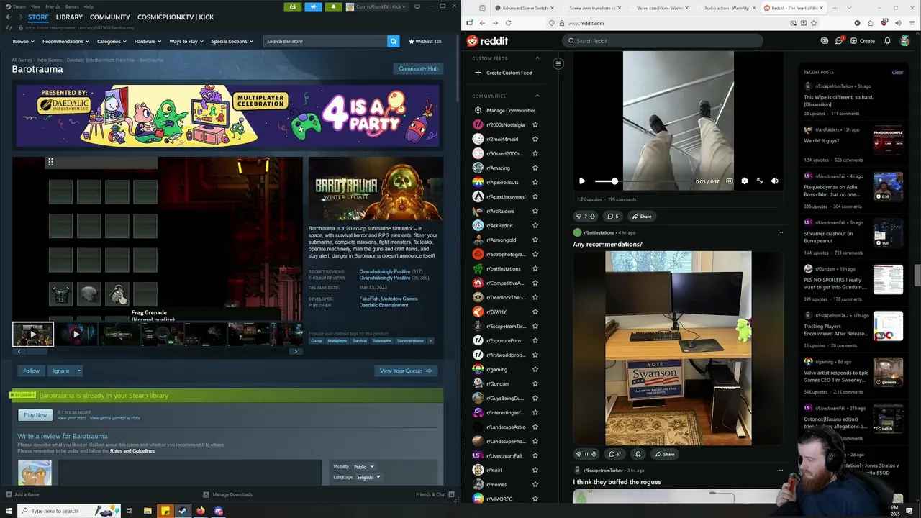
Task: Upvote the battlestations post
Action: [x=579, y=454]
